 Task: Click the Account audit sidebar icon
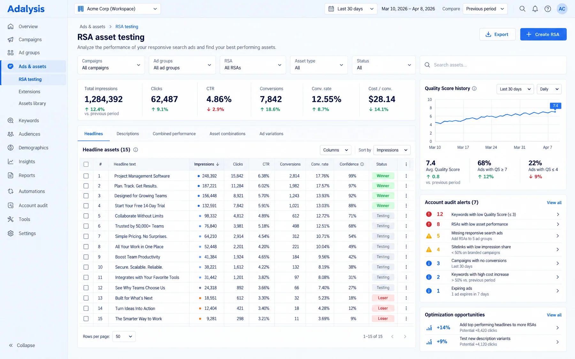(x=11, y=206)
